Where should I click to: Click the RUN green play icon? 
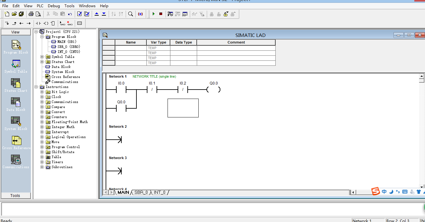tap(153, 14)
